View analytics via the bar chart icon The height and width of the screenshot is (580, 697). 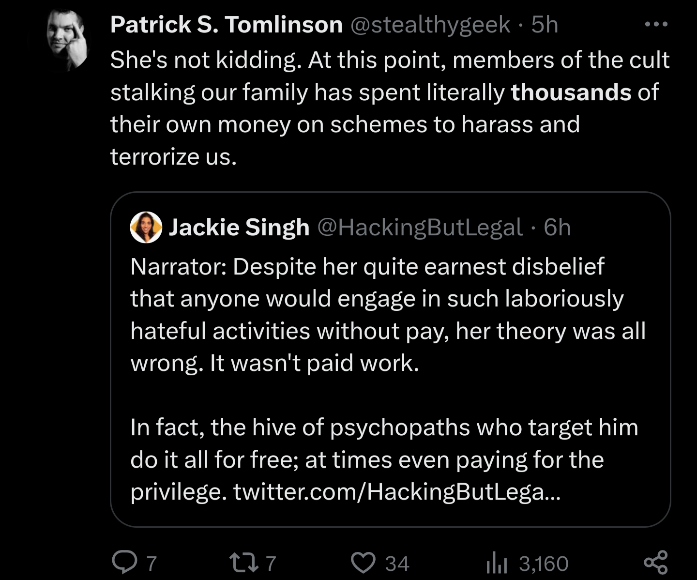[x=497, y=564]
